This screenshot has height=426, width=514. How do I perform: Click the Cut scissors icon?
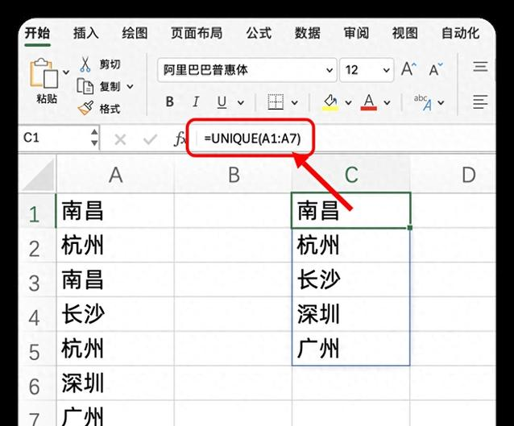click(85, 64)
